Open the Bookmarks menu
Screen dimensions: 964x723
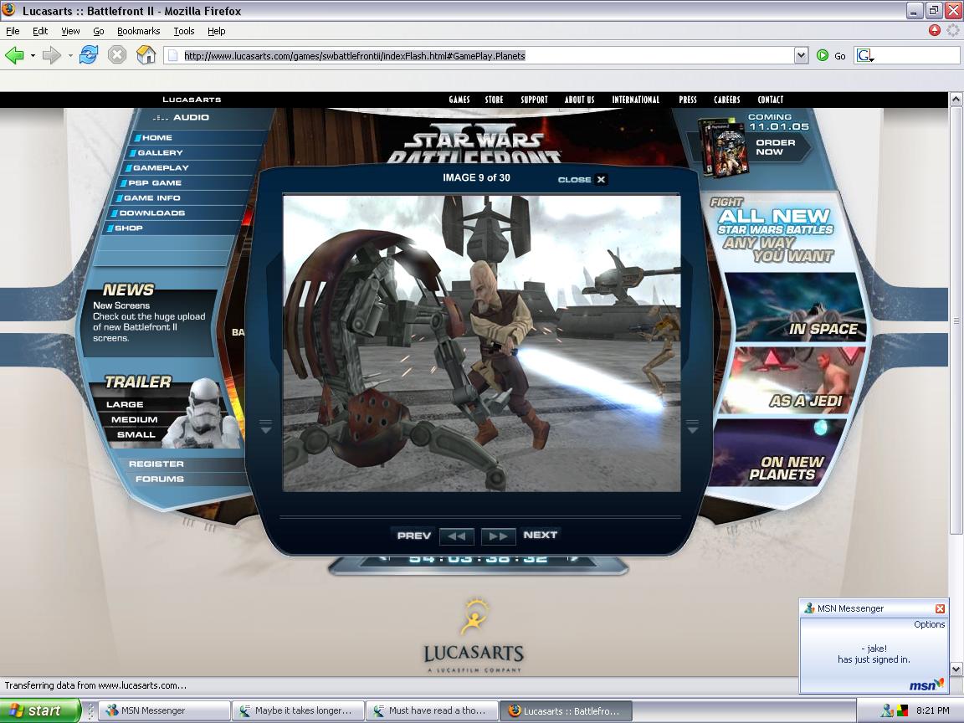pyautogui.click(x=138, y=31)
